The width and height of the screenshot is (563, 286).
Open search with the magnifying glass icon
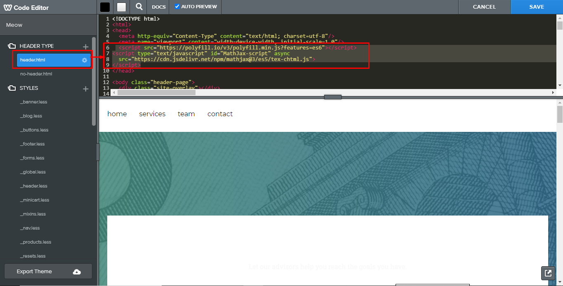[x=139, y=7]
